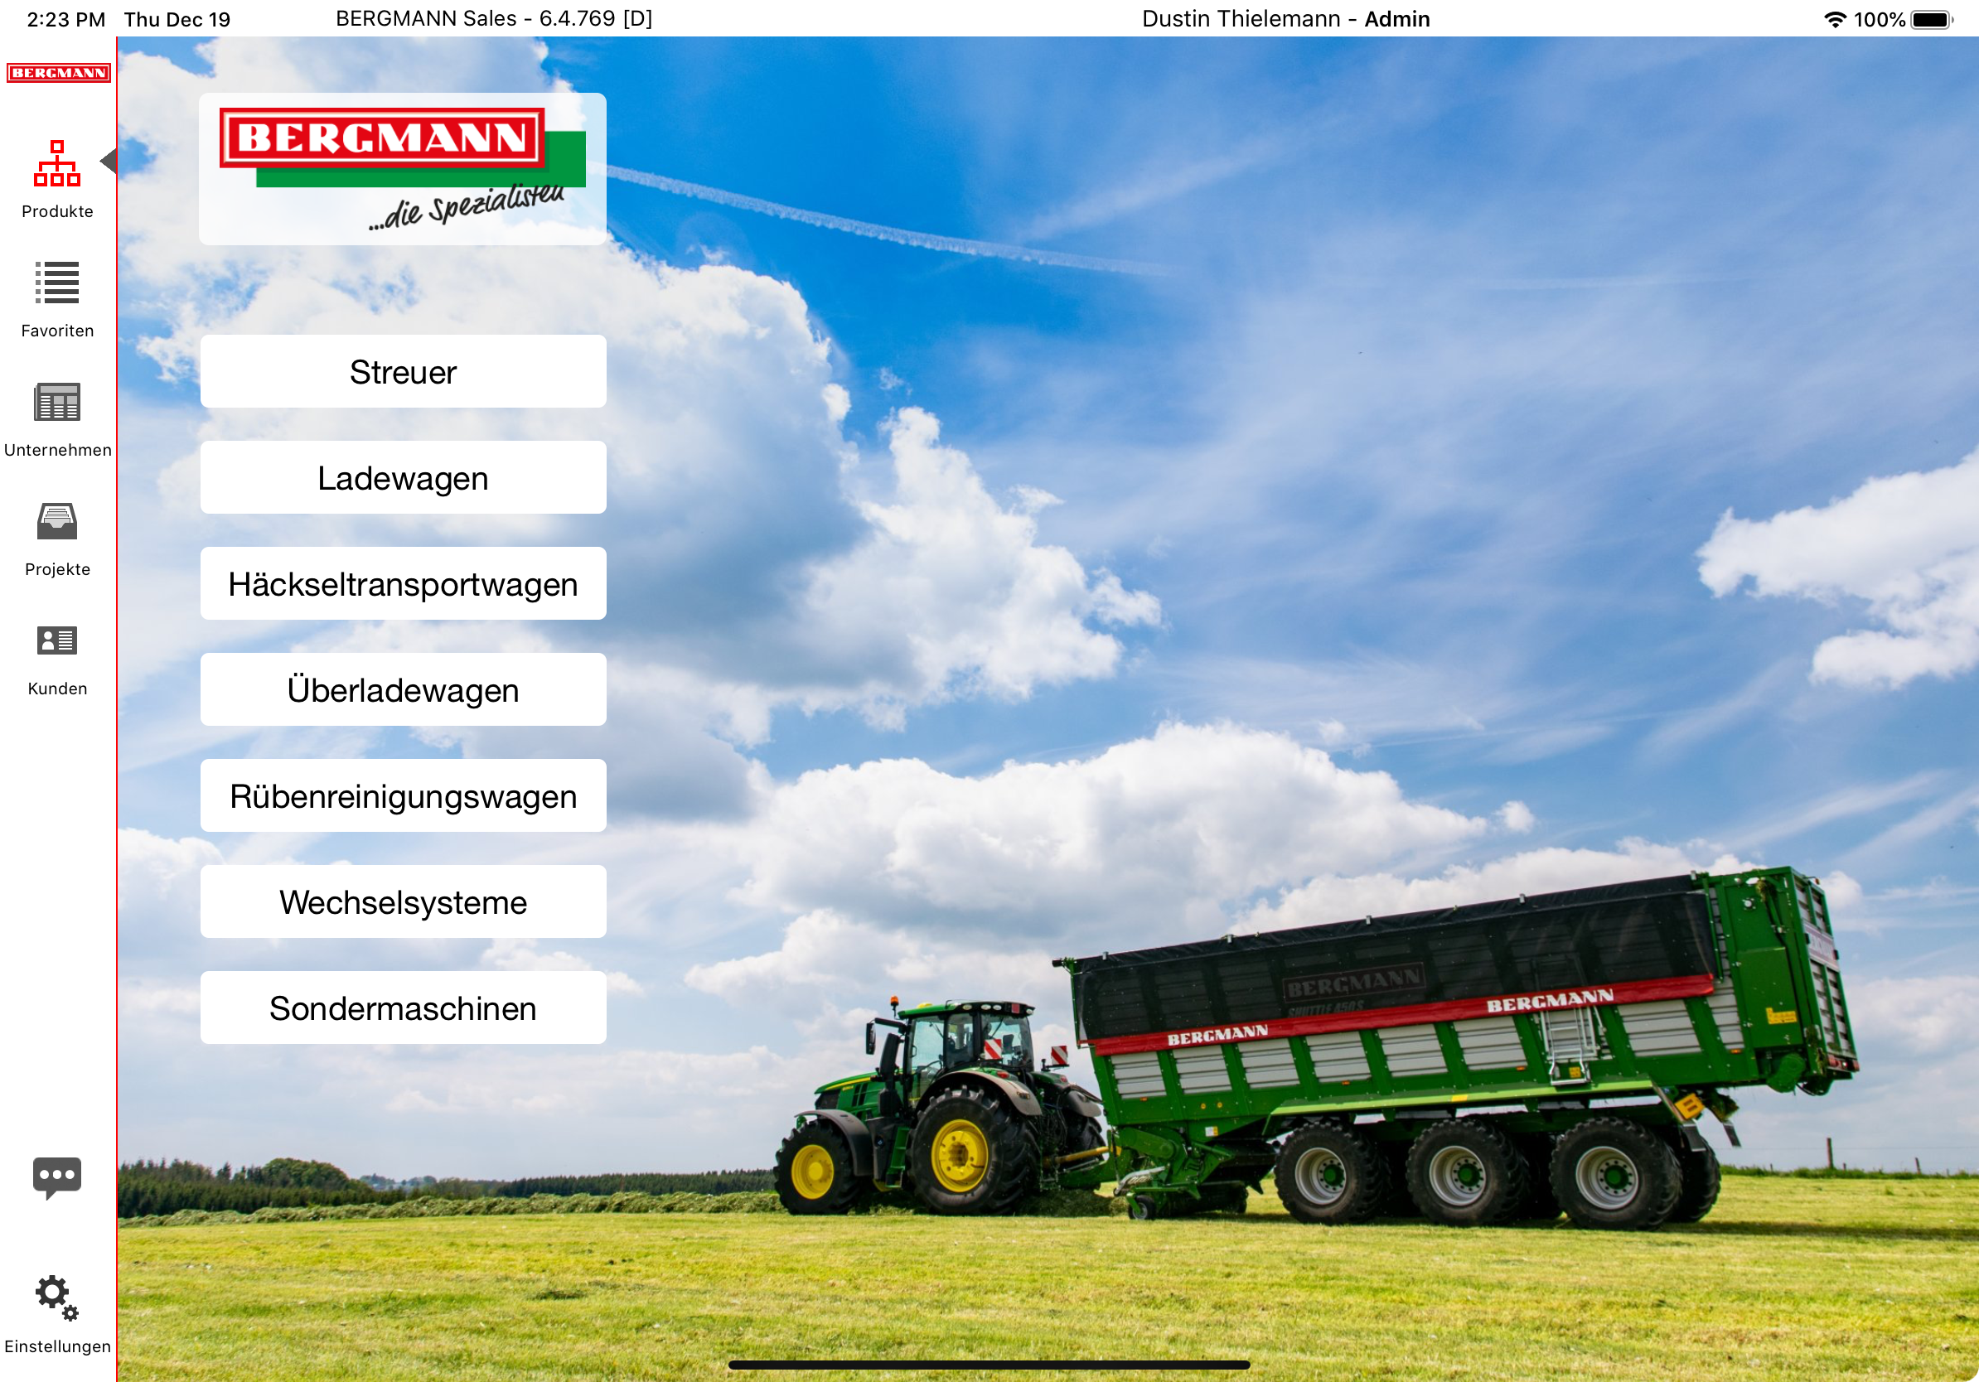Select the Streuer product category
The image size is (1979, 1382).
pos(404,371)
